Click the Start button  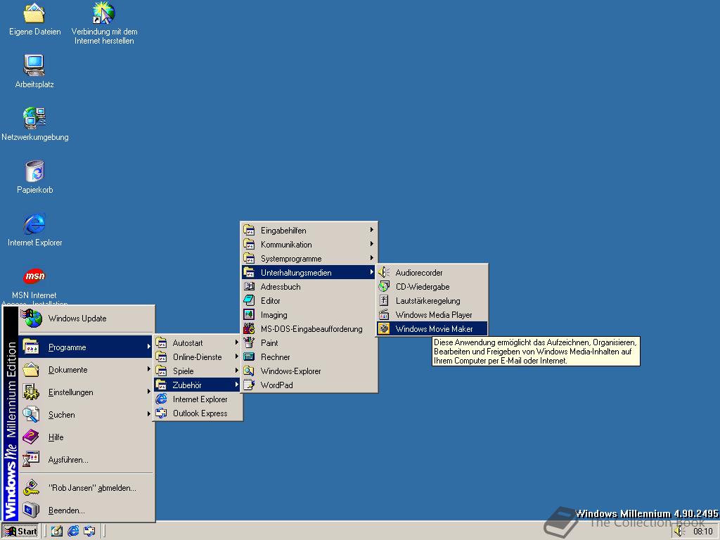20,532
